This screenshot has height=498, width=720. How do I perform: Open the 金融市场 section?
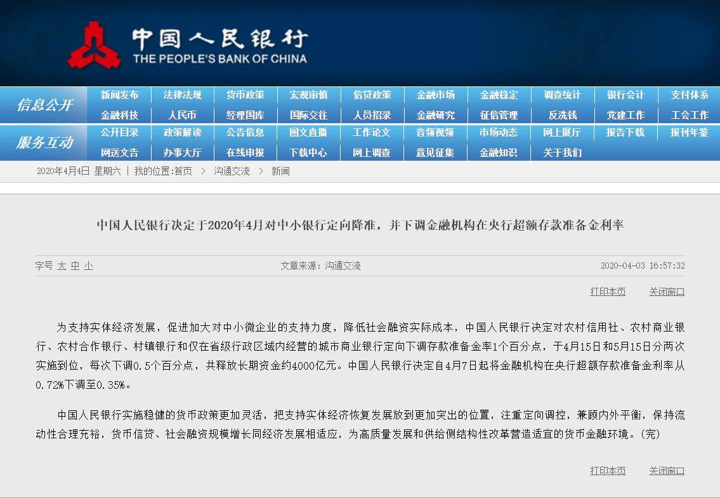435,95
